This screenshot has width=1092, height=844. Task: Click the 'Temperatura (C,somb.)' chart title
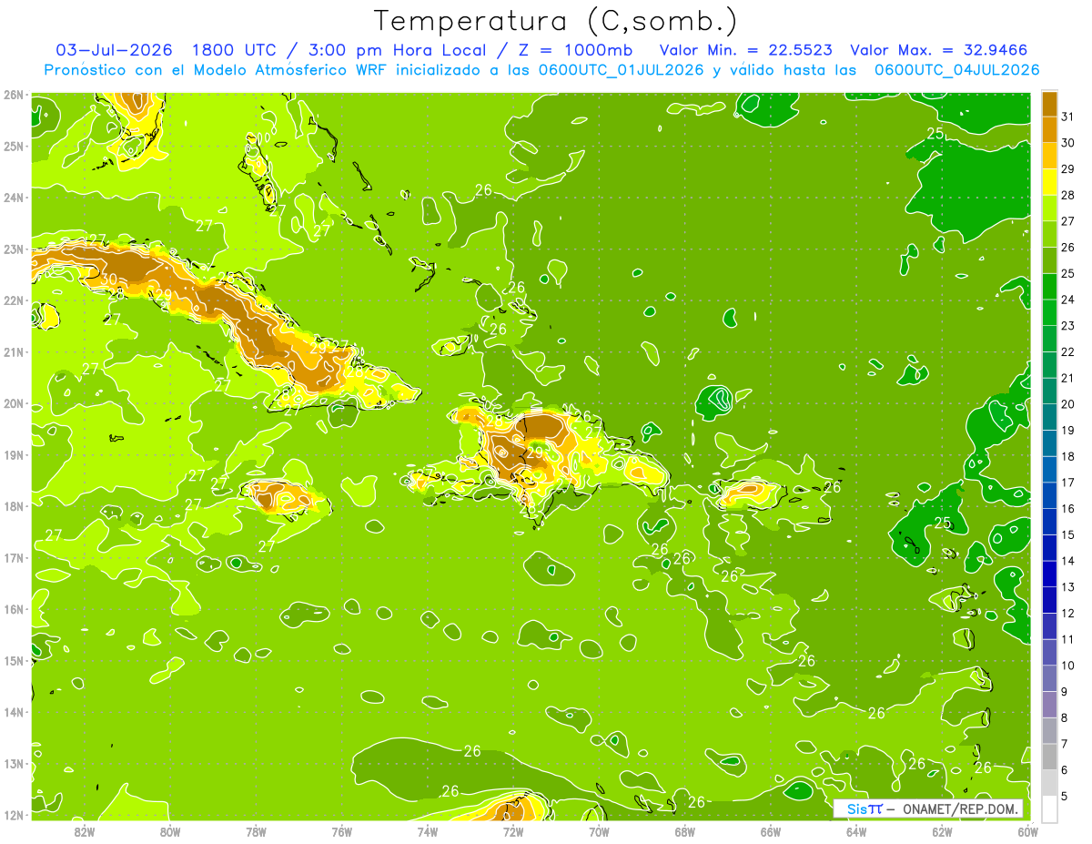point(556,22)
